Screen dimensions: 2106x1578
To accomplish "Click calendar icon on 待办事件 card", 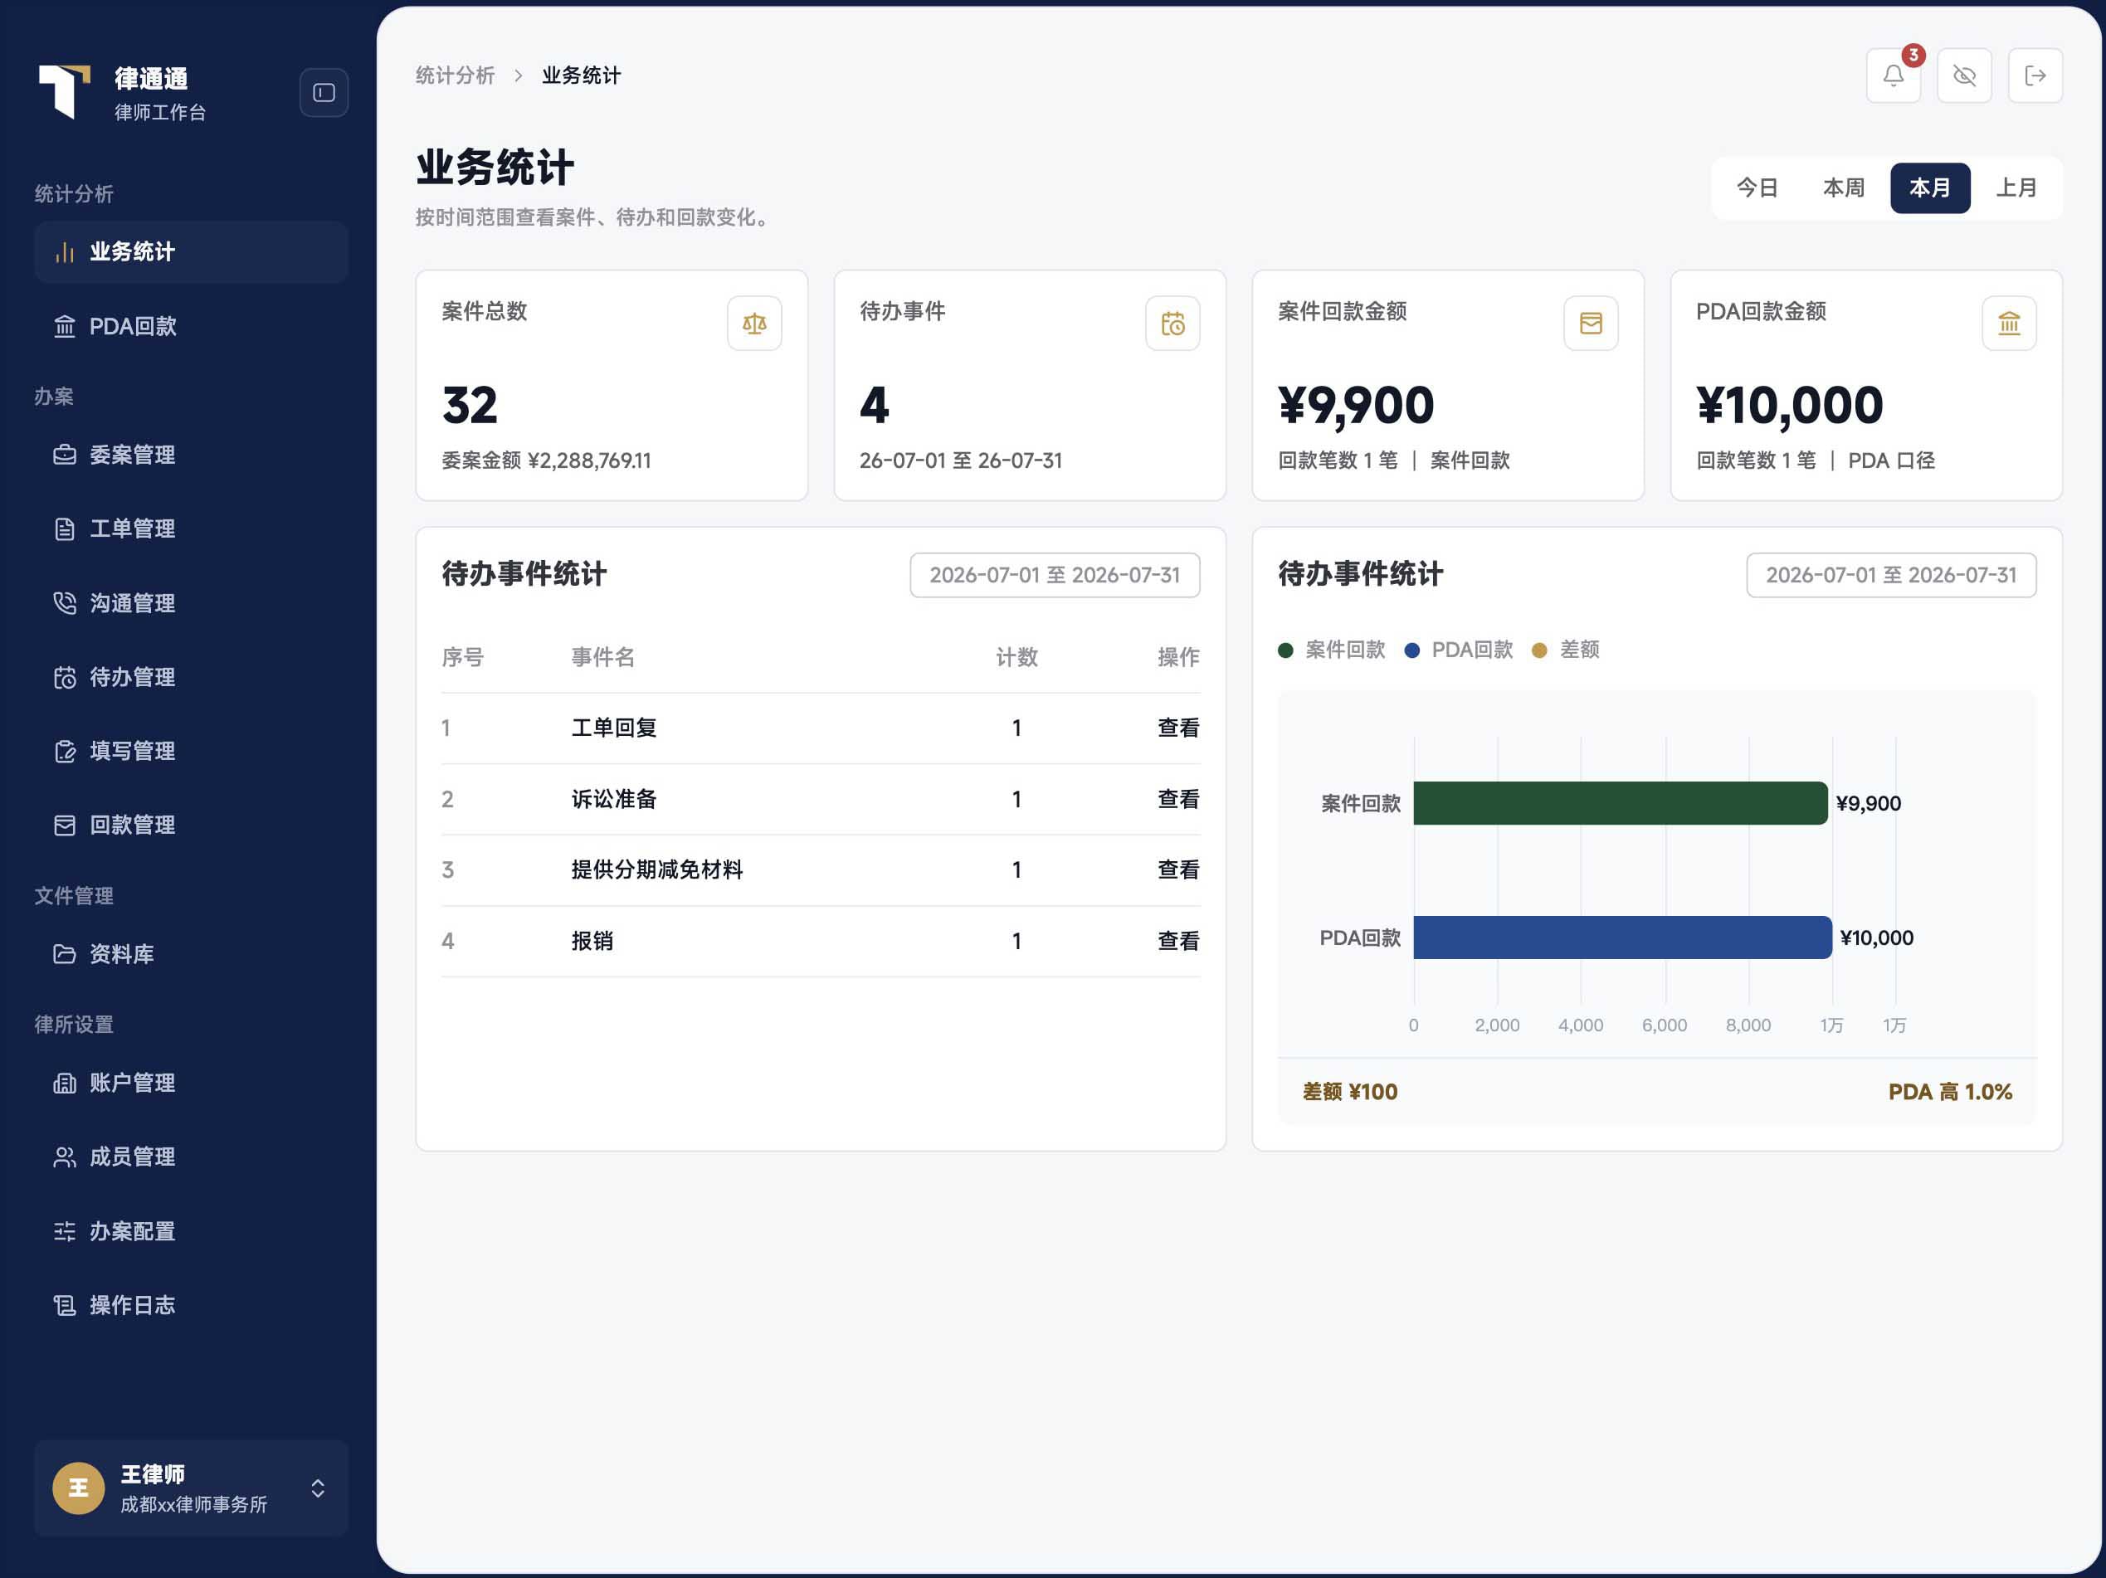I will (x=1173, y=324).
